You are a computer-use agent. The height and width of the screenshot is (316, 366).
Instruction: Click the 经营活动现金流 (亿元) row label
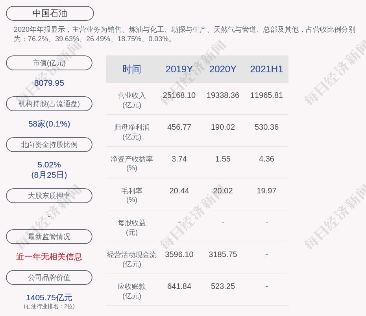point(132,259)
